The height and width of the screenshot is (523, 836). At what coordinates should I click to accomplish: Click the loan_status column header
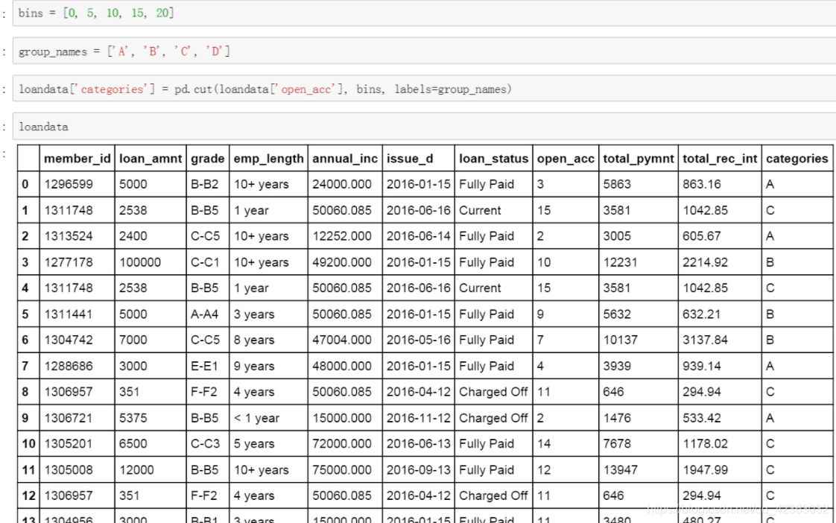click(494, 159)
